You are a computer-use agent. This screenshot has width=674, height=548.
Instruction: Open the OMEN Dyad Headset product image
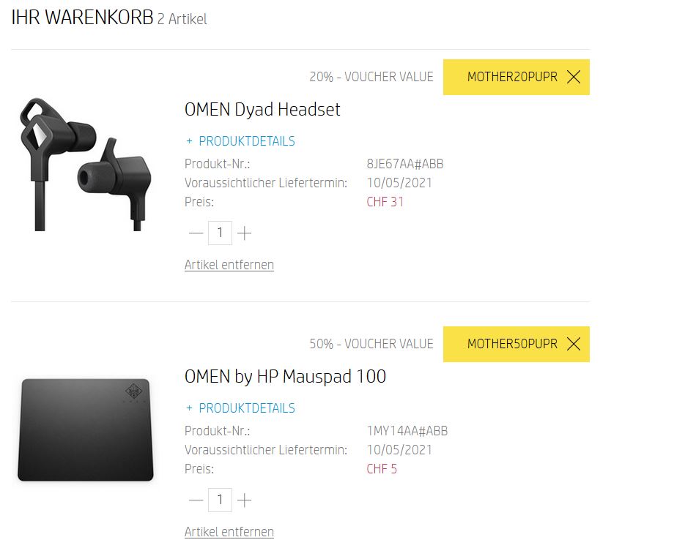coord(86,165)
